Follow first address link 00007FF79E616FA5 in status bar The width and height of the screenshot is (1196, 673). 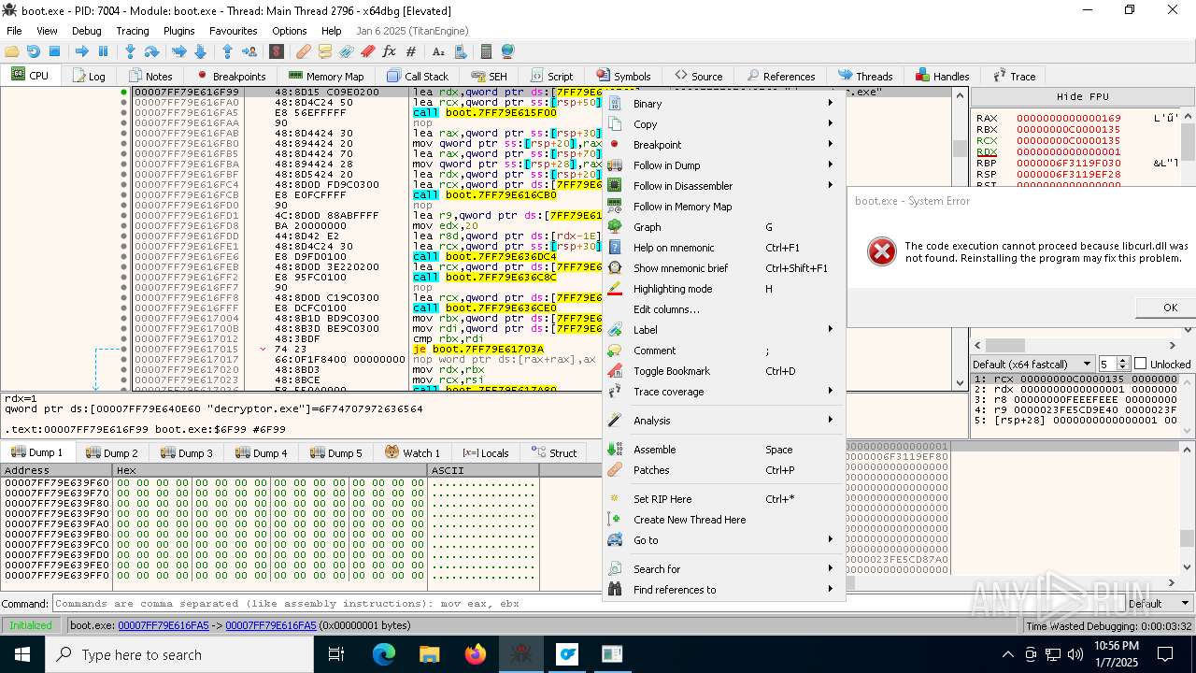(164, 625)
